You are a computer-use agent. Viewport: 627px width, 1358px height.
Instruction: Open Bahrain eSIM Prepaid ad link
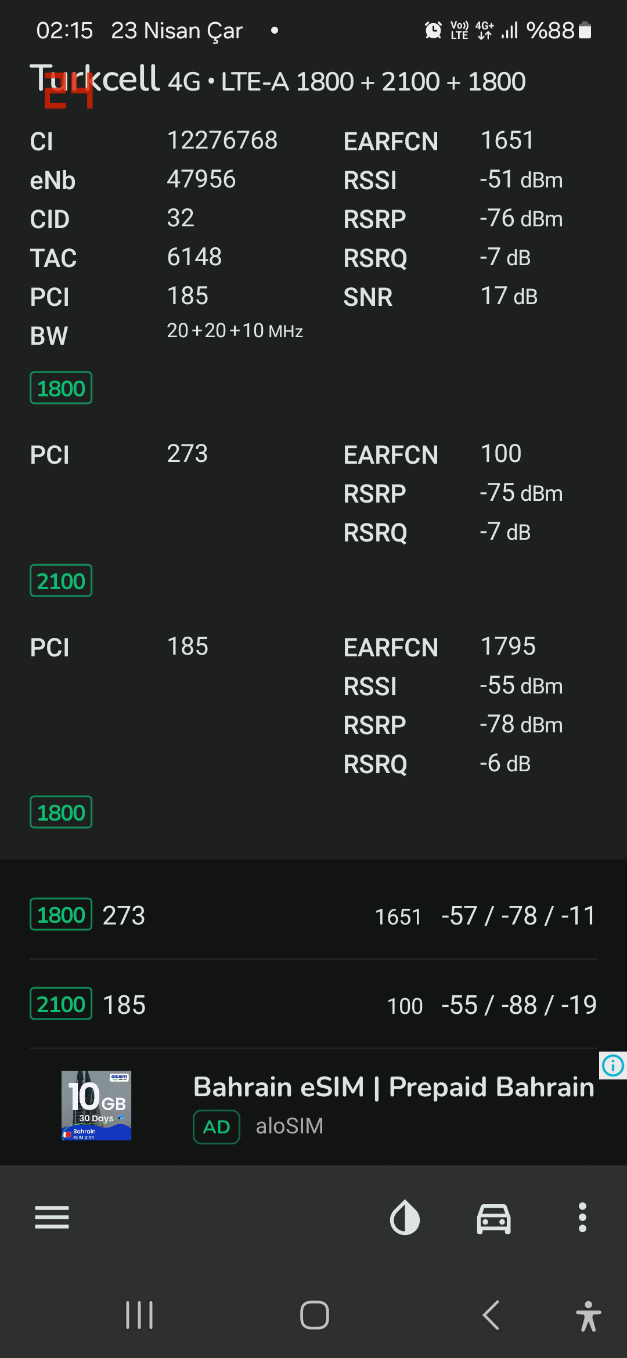tap(394, 1086)
